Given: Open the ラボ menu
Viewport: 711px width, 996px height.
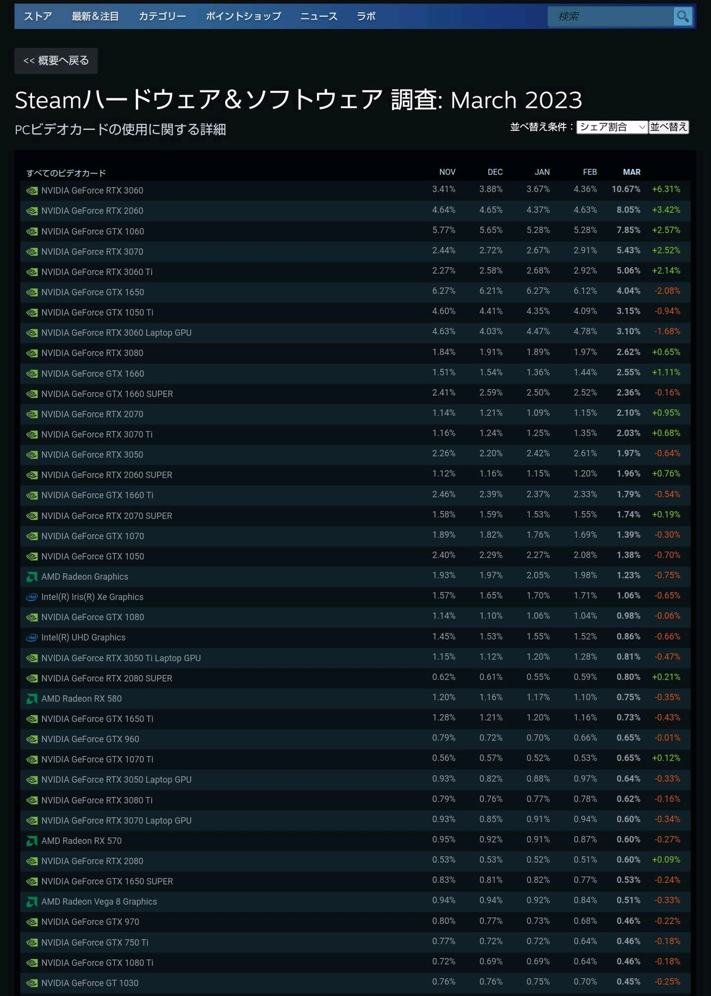Looking at the screenshot, I should tap(366, 17).
